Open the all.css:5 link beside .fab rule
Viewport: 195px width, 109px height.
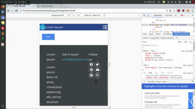point(188,65)
